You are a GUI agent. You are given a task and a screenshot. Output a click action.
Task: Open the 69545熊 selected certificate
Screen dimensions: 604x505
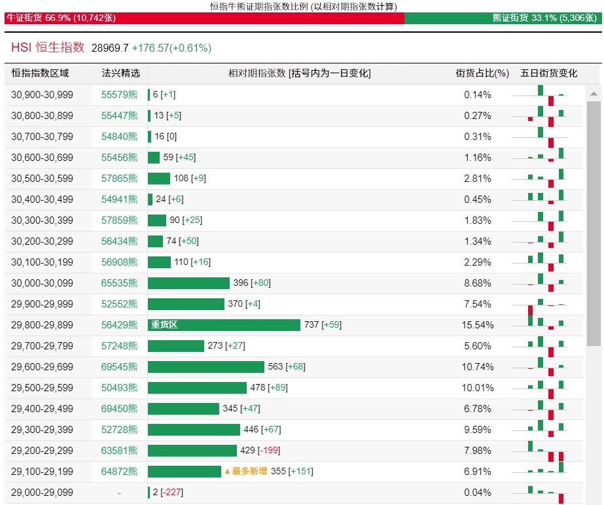[119, 367]
